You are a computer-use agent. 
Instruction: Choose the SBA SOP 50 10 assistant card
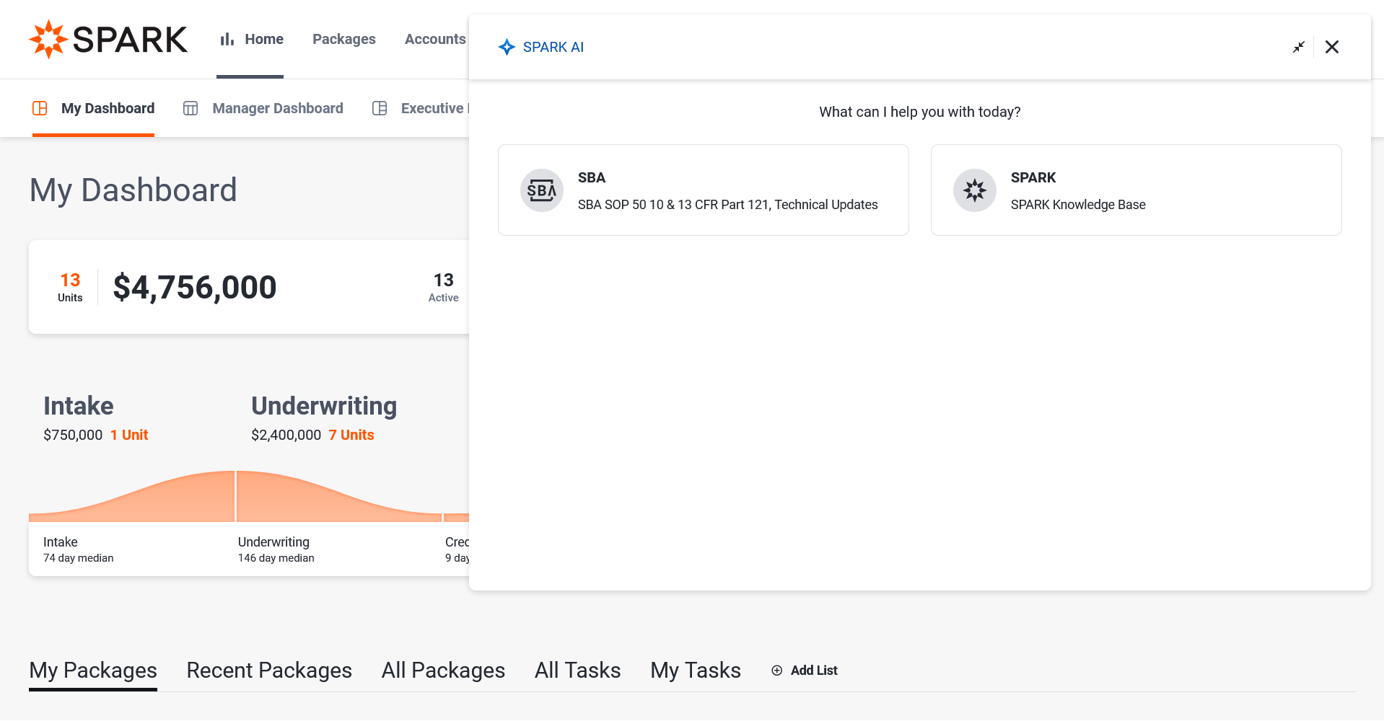point(704,190)
